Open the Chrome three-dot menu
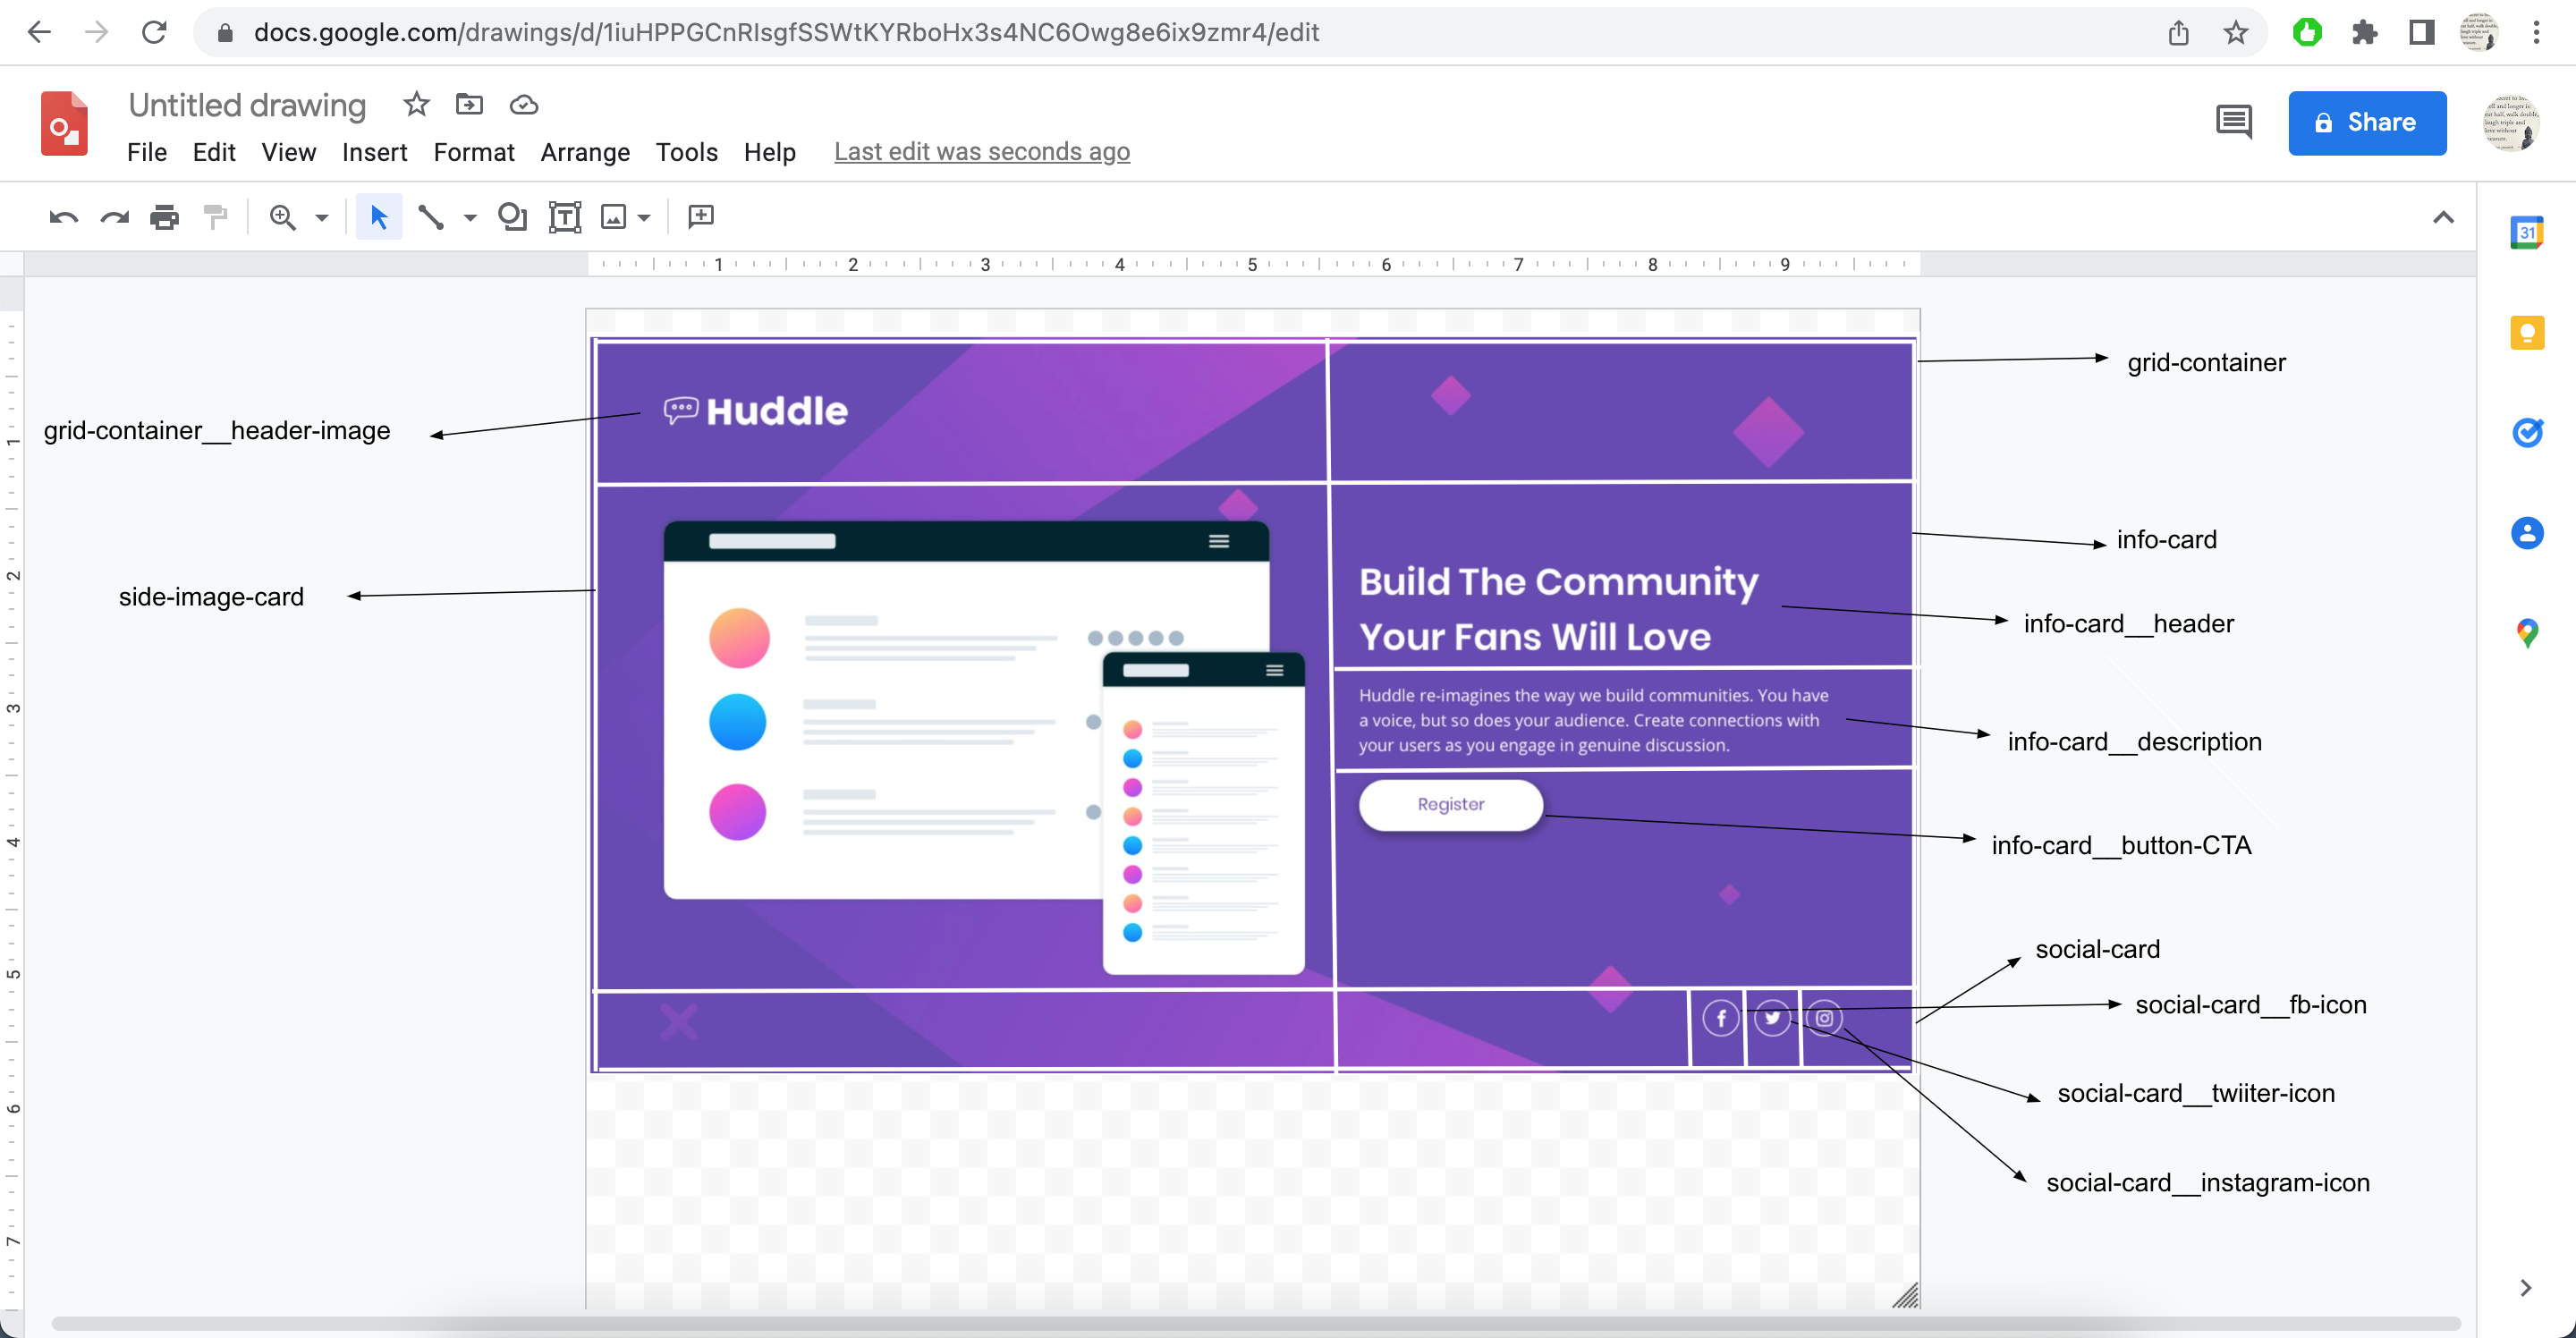This screenshot has width=2576, height=1338. [2537, 33]
